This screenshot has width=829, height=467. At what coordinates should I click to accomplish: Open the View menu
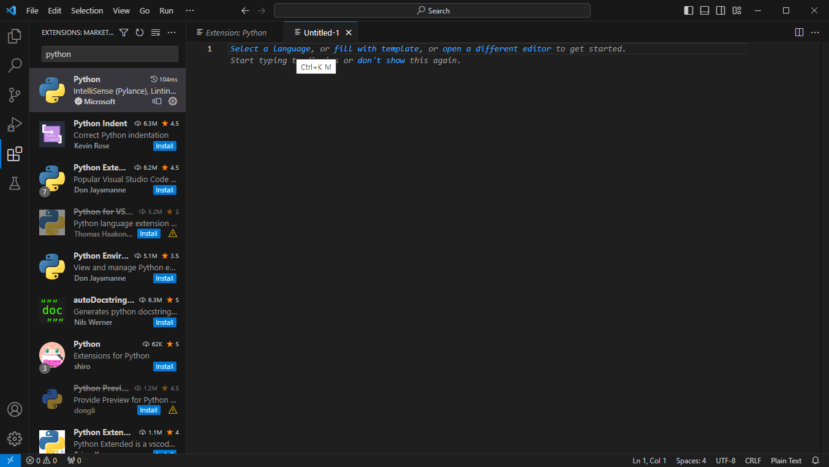tap(121, 10)
